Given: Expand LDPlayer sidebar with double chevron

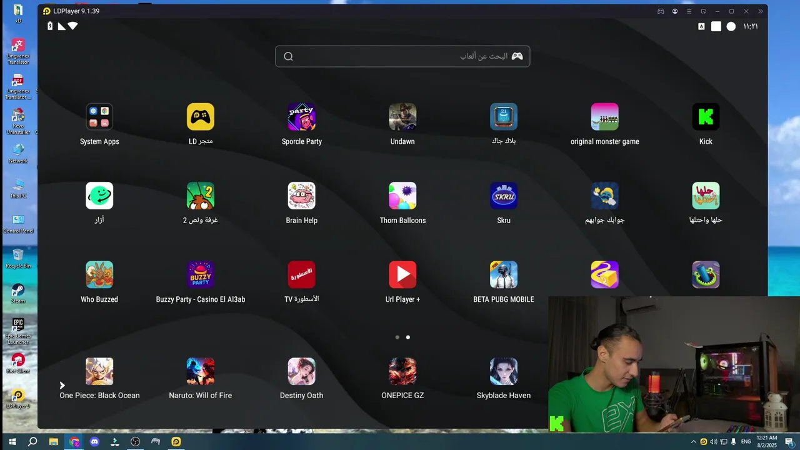Looking at the screenshot, I should [761, 11].
